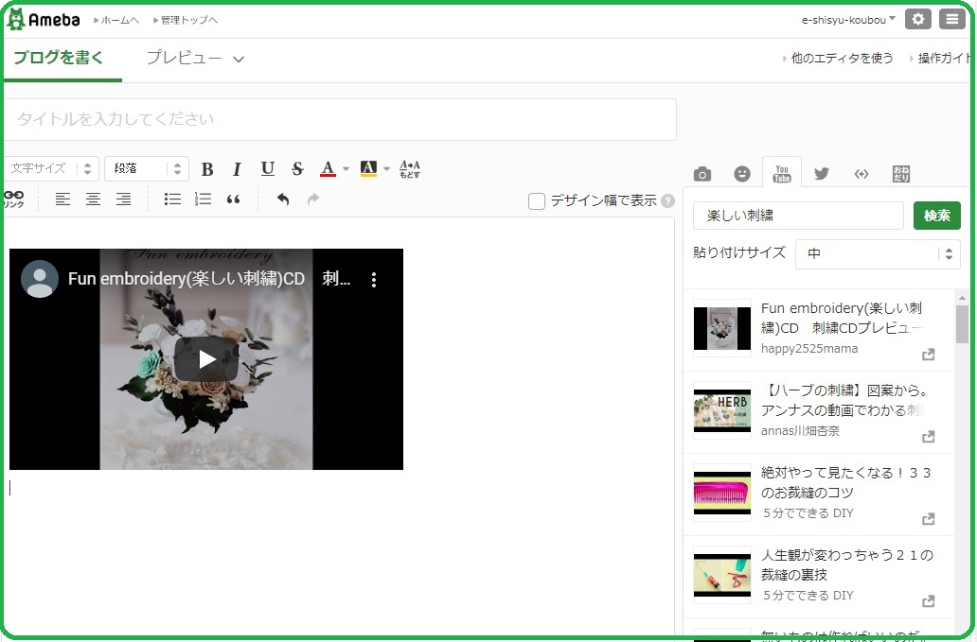This screenshot has width=977, height=642.
Task: Insert numbered list
Action: [204, 200]
